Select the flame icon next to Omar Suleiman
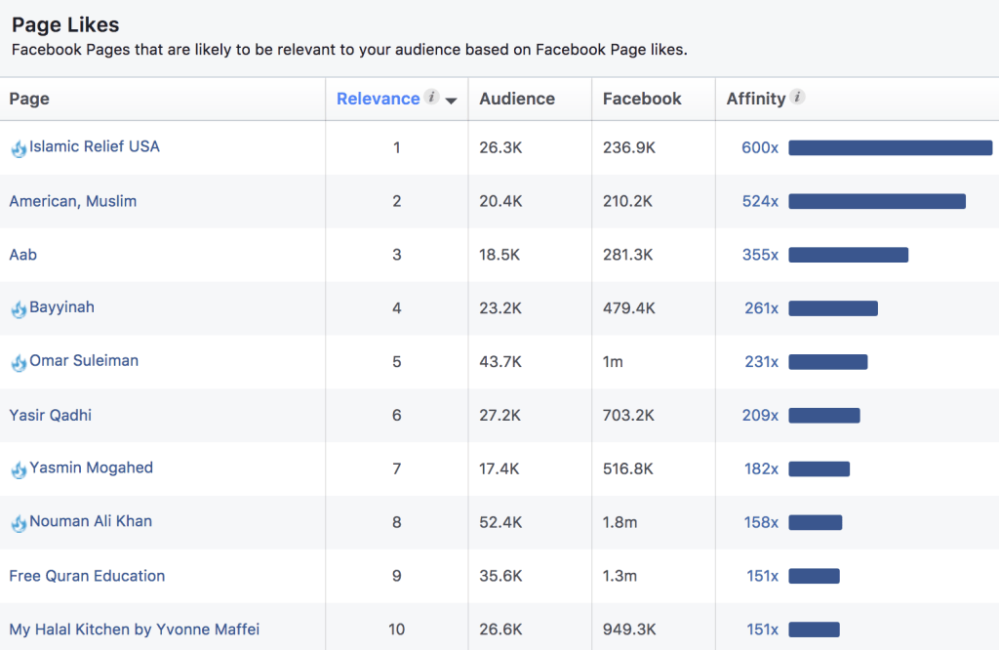Screen dimensions: 999x650 [19, 360]
